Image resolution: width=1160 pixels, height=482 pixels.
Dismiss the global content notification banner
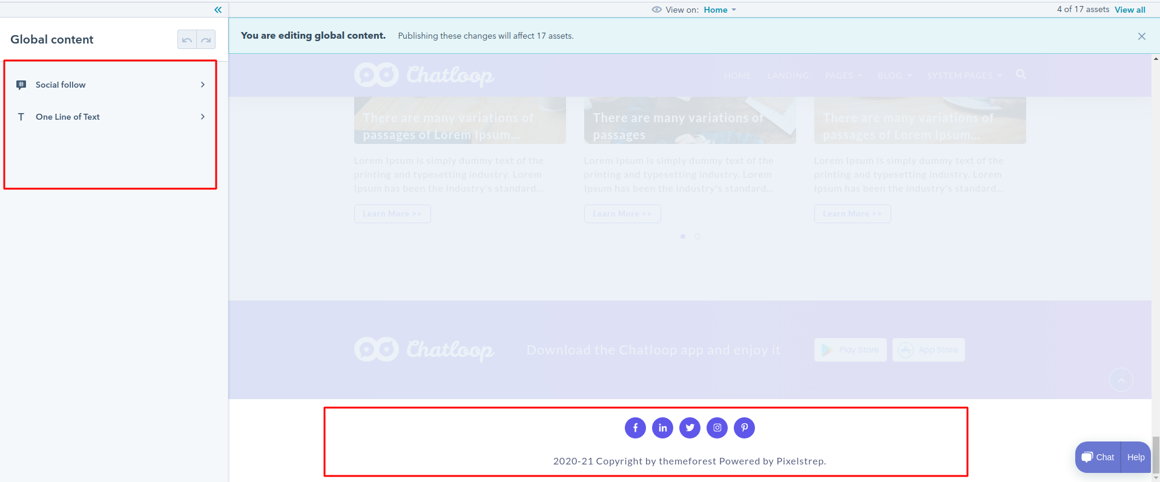[1141, 36]
